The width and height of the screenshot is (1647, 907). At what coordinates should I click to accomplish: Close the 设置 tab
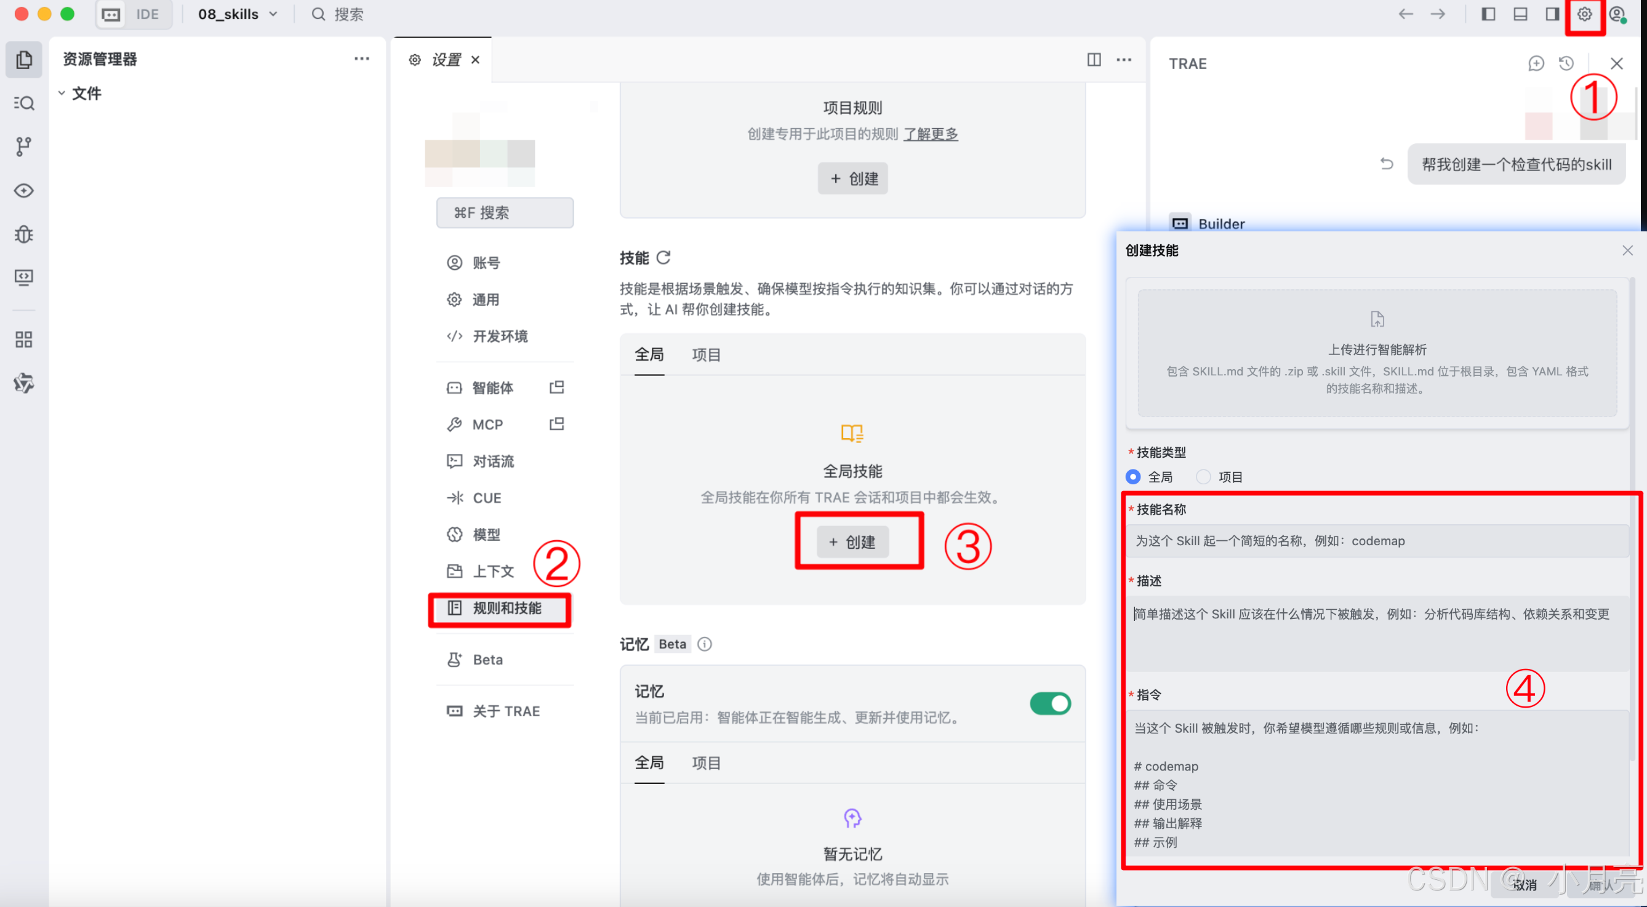coord(475,60)
